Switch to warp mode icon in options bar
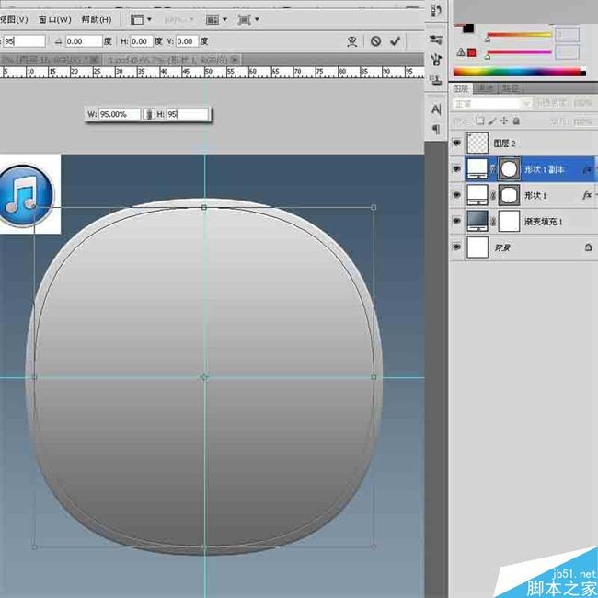Viewport: 598px width, 598px height. [x=352, y=41]
